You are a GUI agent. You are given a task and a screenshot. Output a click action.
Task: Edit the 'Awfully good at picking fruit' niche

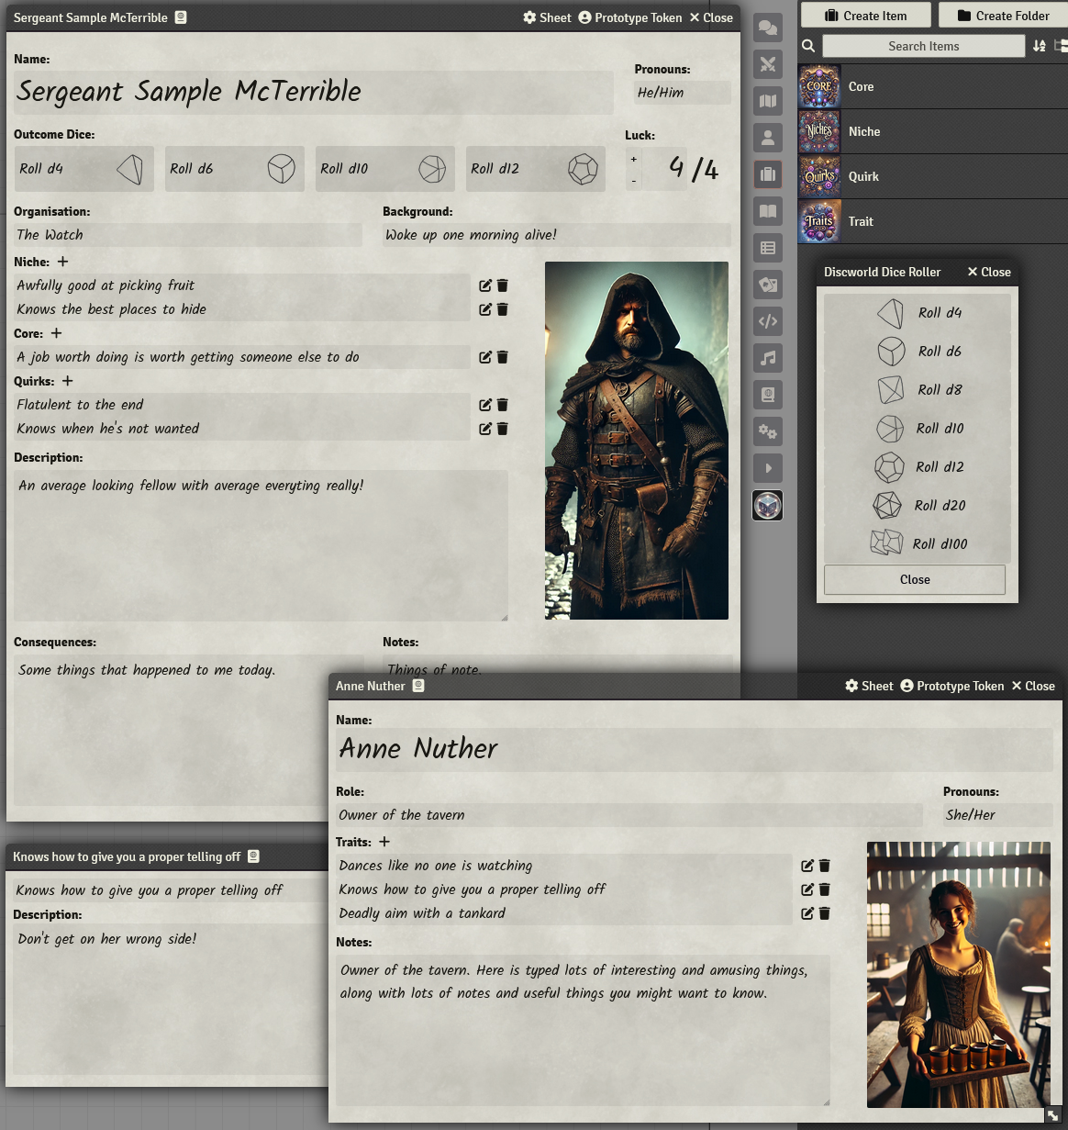(x=485, y=285)
